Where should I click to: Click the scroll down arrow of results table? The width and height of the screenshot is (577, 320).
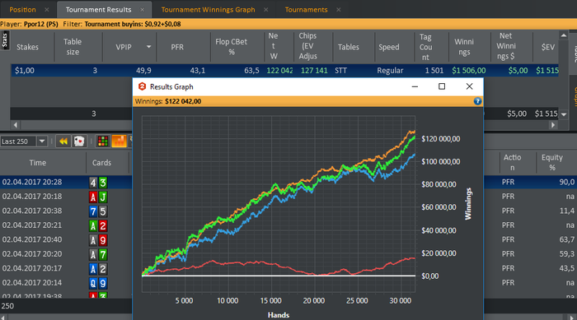click(563, 114)
